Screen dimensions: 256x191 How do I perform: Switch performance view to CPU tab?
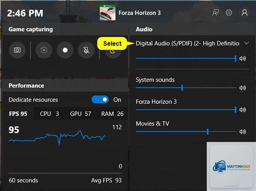tap(49, 114)
